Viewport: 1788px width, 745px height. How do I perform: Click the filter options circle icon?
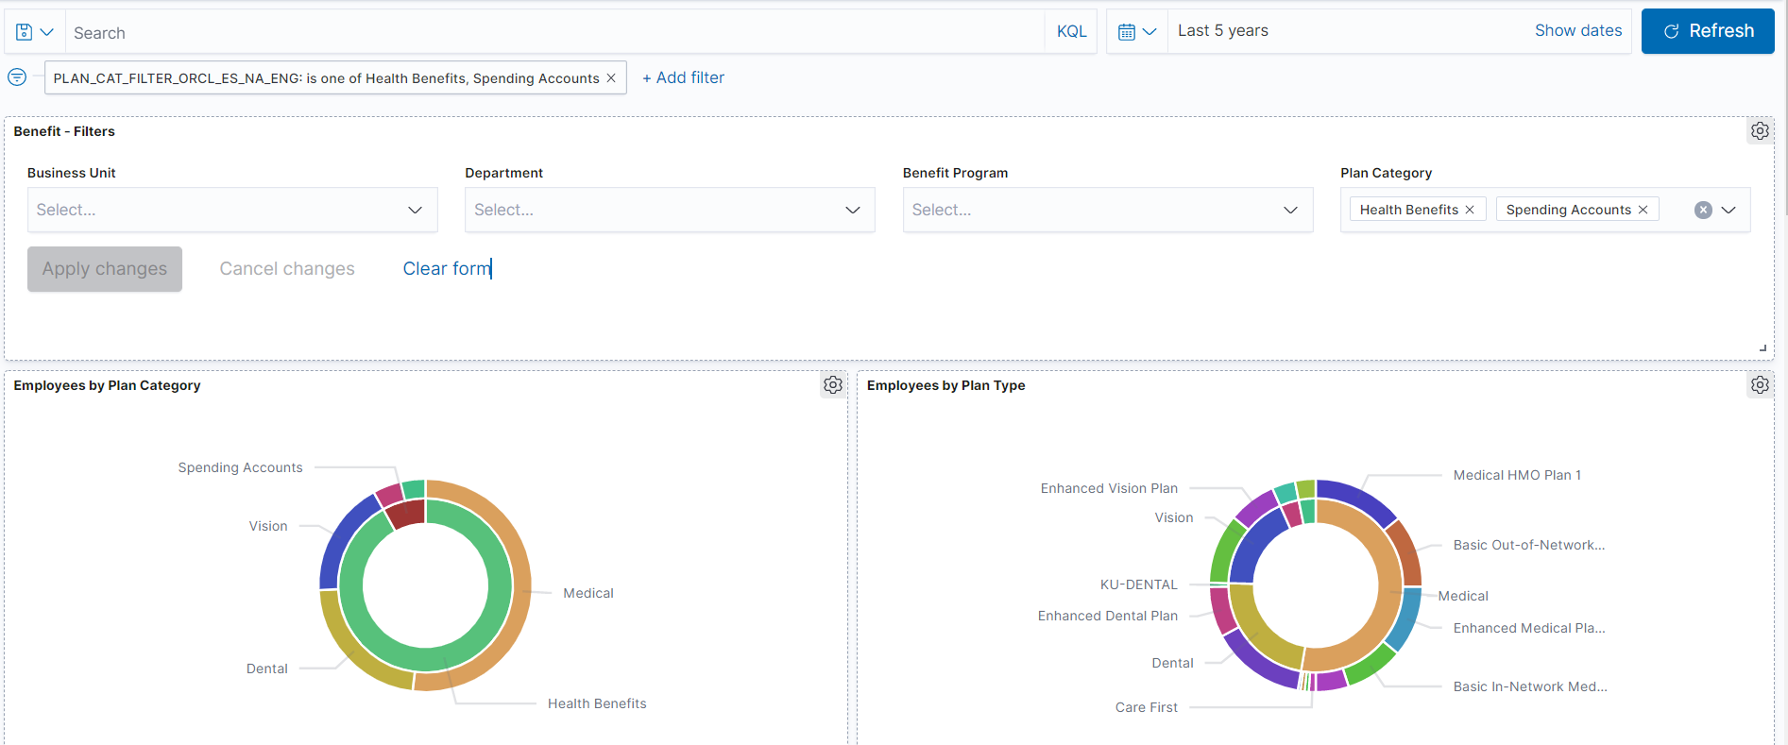coord(17,77)
